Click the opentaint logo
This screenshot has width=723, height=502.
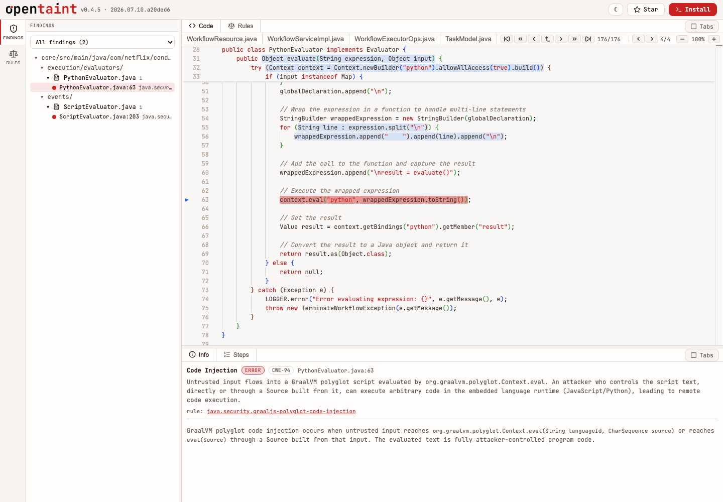41,9
